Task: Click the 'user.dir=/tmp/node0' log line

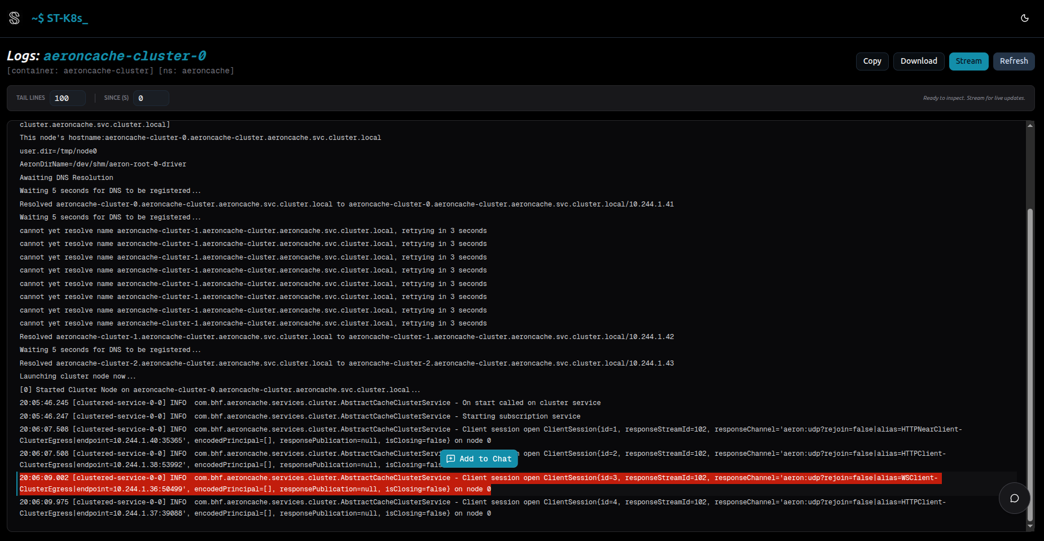Action: coord(58,151)
